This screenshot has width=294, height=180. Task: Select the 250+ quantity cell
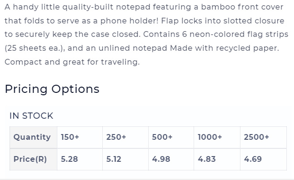click(x=125, y=137)
